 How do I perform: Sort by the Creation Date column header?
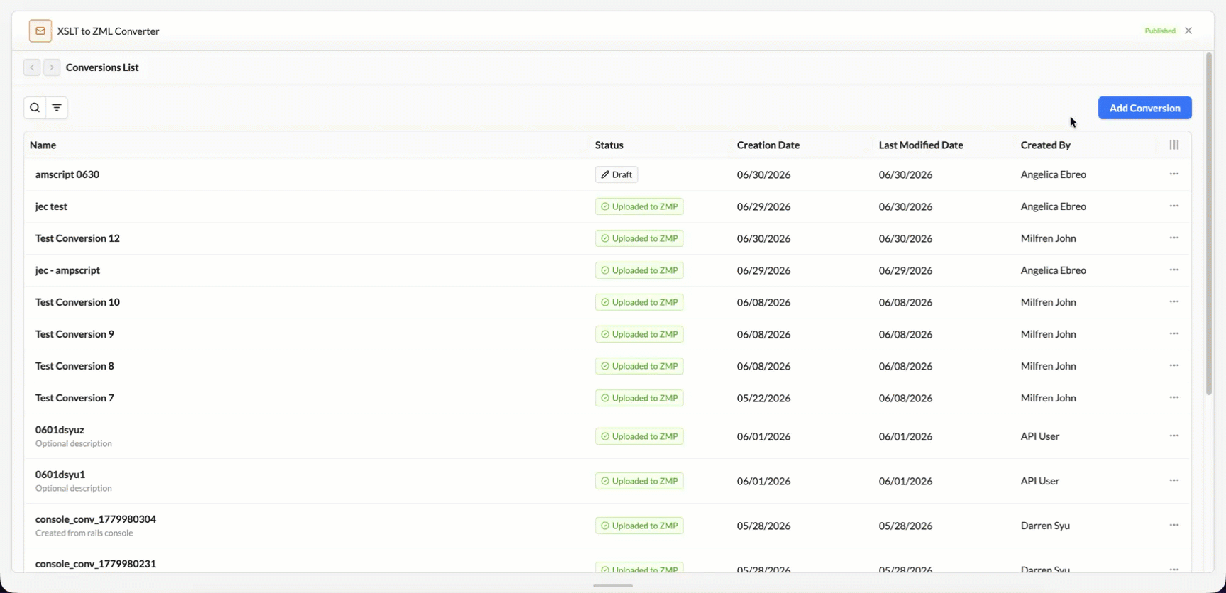pos(768,145)
